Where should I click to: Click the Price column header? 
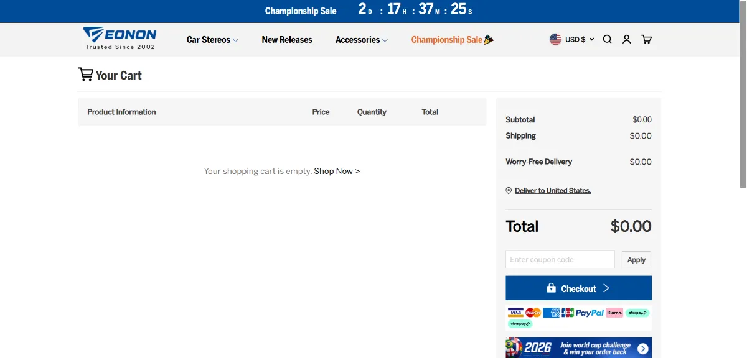[321, 112]
